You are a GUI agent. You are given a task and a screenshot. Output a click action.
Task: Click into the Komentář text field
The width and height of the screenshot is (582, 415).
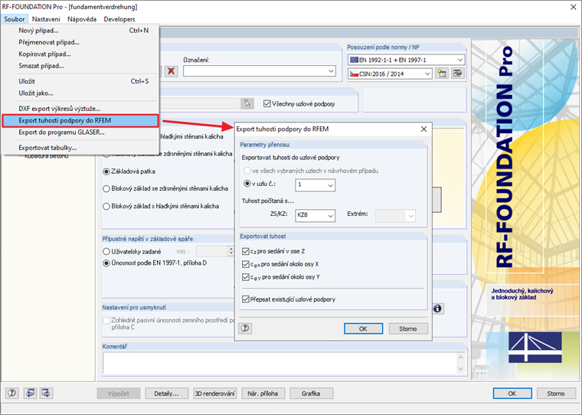click(279, 363)
